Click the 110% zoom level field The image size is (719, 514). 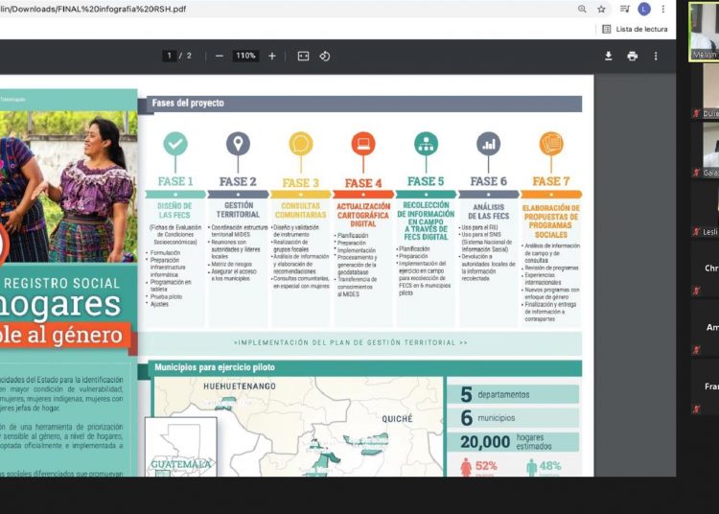(x=245, y=57)
